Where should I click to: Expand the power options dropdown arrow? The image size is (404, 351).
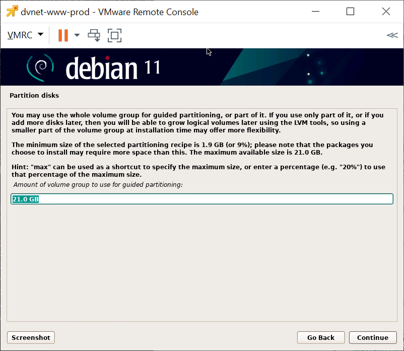tap(77, 35)
